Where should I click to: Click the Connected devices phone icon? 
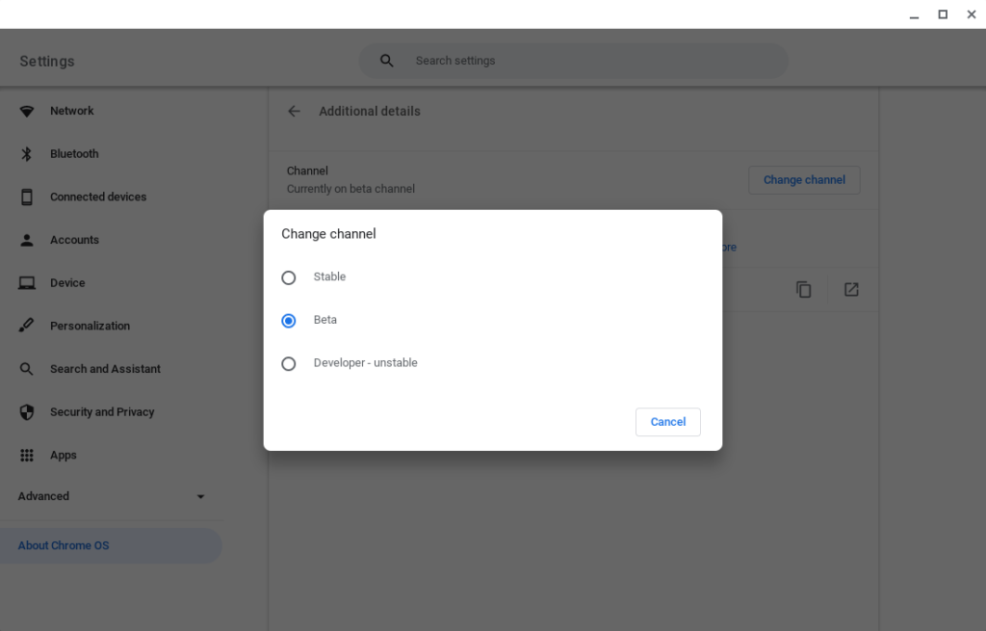(26, 197)
